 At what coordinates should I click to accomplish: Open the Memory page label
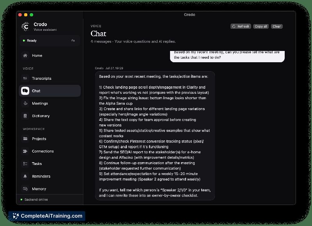coord(39,189)
